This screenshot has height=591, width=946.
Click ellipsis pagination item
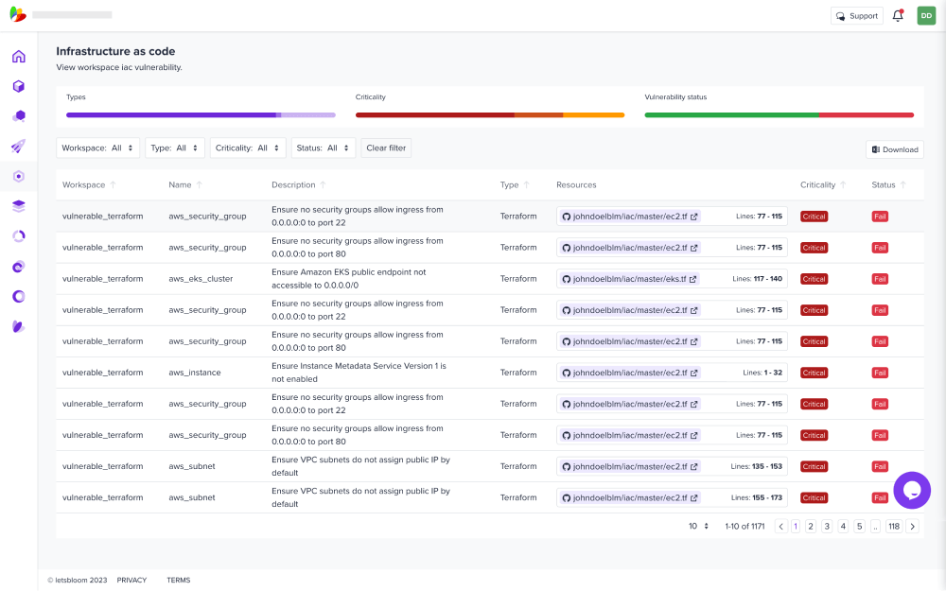(875, 527)
